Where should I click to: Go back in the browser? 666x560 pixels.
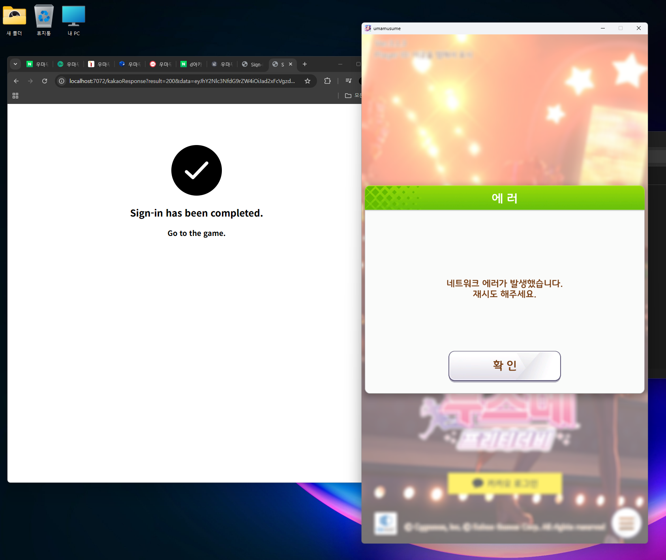16,81
